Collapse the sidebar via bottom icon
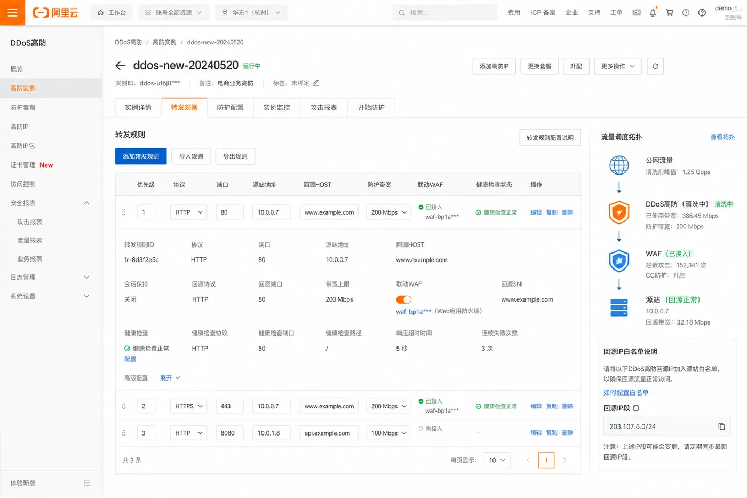The image size is (747, 498). 86,483
